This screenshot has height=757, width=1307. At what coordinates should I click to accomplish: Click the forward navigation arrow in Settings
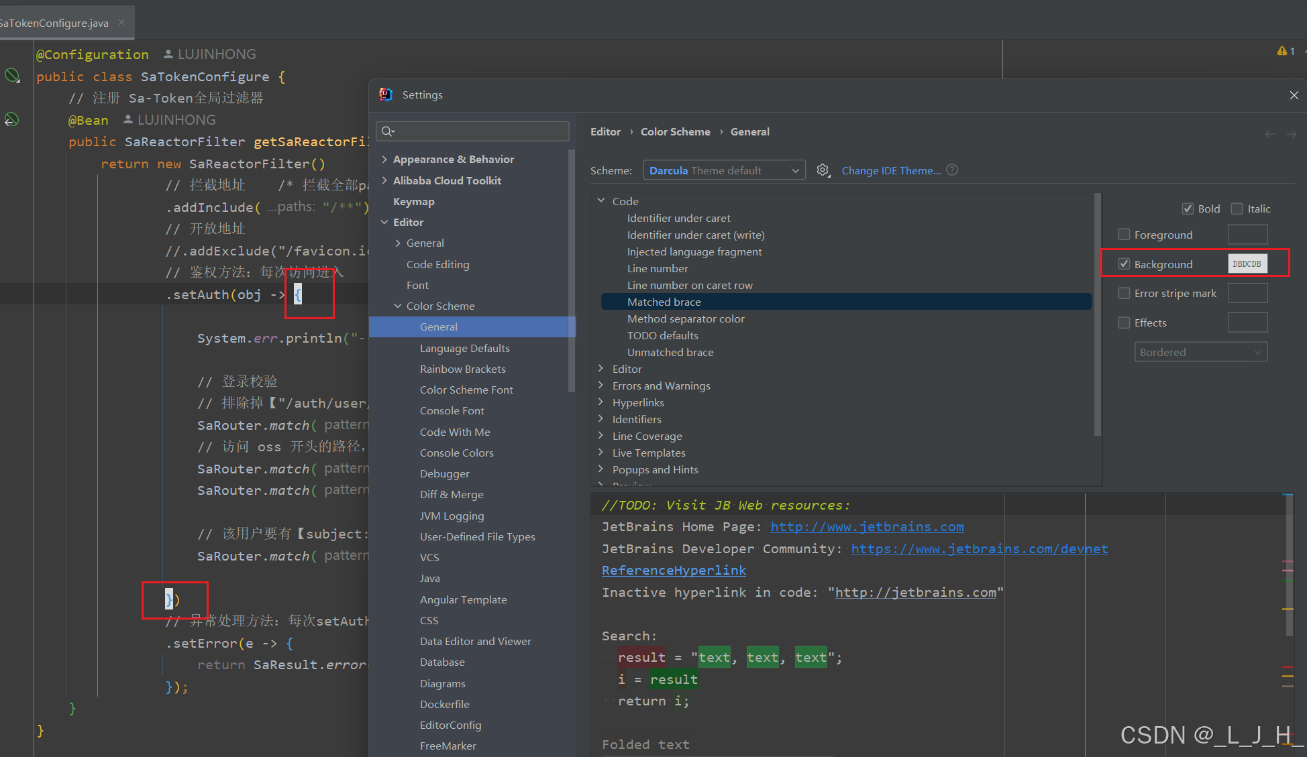point(1292,134)
